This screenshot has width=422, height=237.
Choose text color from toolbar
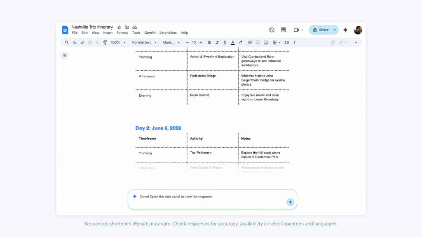[x=232, y=42]
